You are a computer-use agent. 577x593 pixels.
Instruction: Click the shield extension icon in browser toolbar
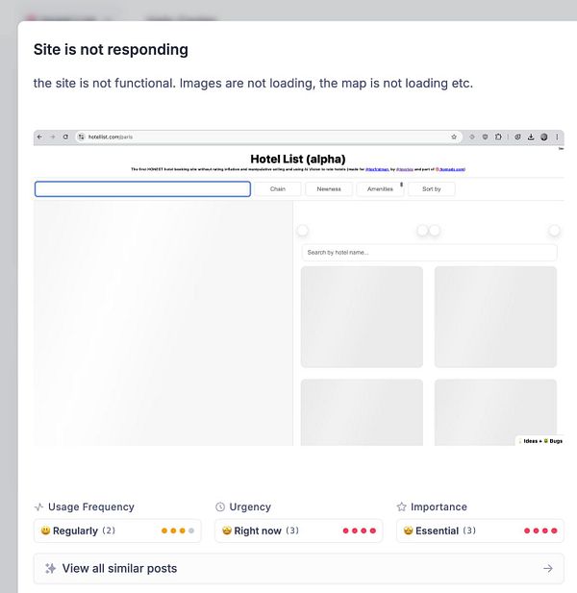point(485,136)
